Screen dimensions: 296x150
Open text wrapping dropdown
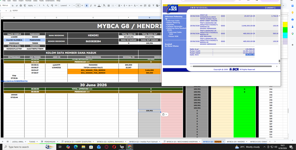130,6
